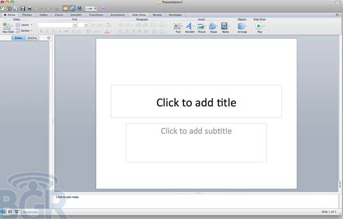The image size is (343, 219).
Task: Open the SmartArt ribbon tab
Action: 76,15
